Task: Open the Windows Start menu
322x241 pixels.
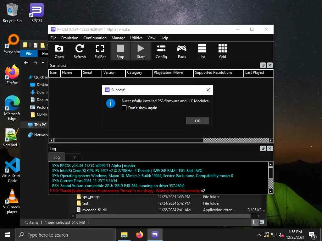Action: coord(8,235)
